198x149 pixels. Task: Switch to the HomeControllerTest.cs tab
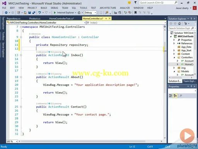click(x=61, y=19)
